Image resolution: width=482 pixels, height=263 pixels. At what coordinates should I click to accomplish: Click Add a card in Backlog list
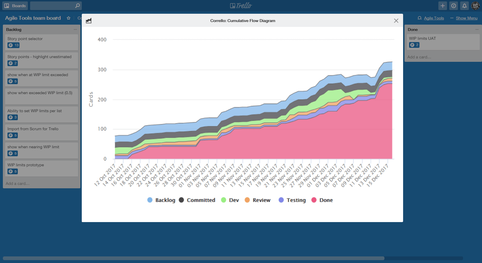click(x=18, y=183)
